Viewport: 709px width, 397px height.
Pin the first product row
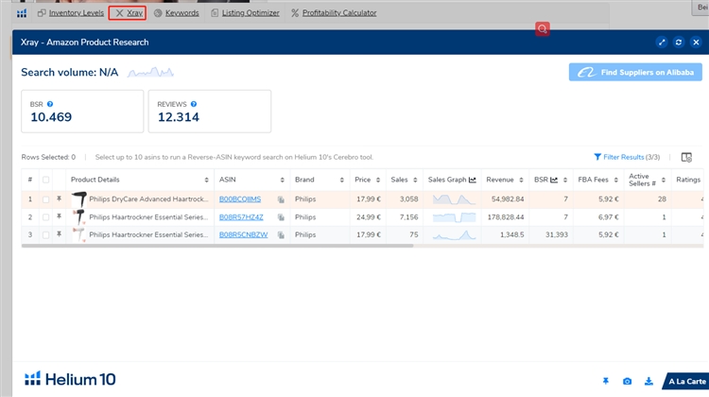point(59,199)
